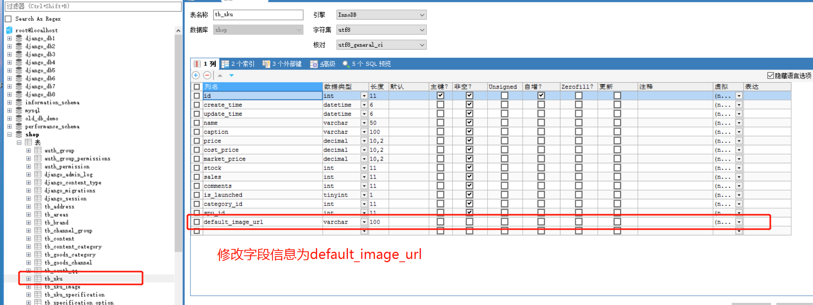Toggle the Search As Regex checkbox
Image resolution: width=813 pixels, height=305 pixels.
(x=8, y=19)
